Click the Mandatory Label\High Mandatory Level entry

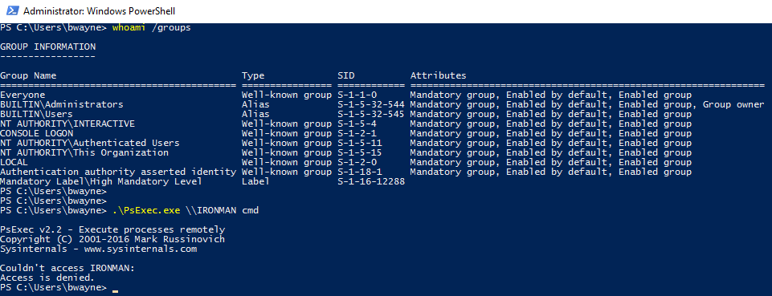pyautogui.click(x=101, y=181)
